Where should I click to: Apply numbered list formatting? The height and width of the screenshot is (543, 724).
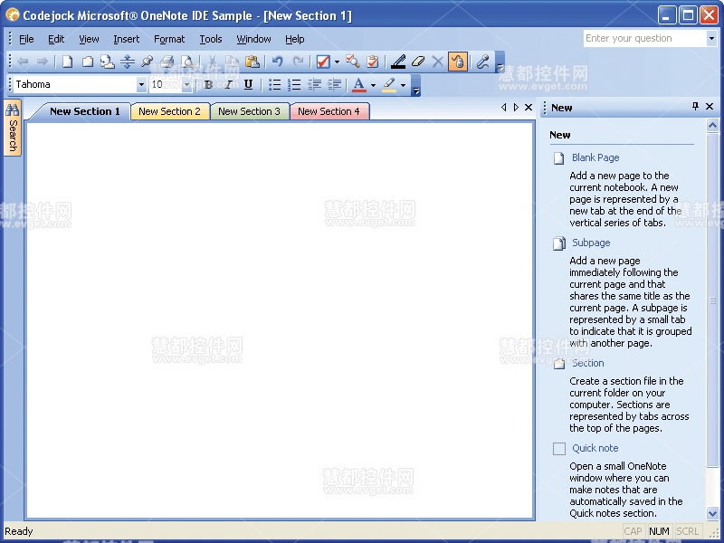[294, 84]
